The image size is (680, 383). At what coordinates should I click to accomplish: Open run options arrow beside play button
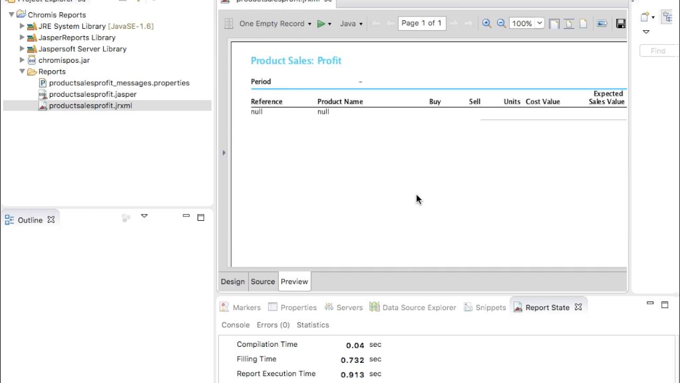(329, 24)
